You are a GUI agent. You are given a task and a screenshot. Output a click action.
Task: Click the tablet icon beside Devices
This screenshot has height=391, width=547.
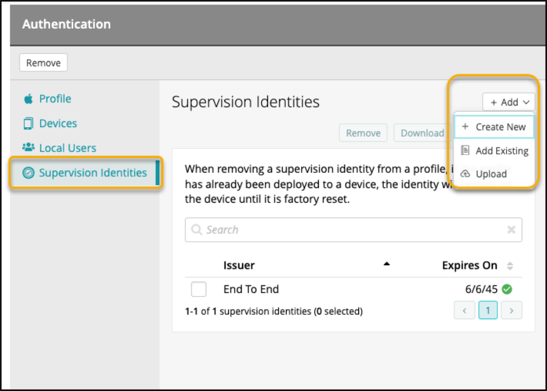(x=28, y=123)
